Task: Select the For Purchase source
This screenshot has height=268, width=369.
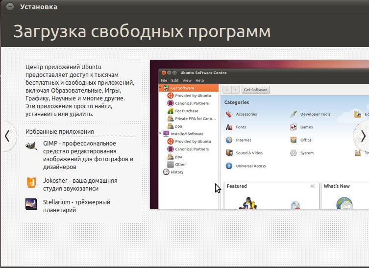Action: (x=183, y=111)
